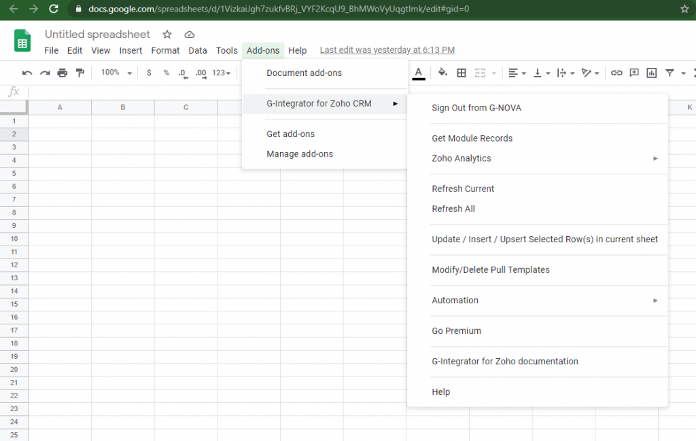Image resolution: width=696 pixels, height=441 pixels.
Task: Undo the last action
Action: (x=27, y=73)
